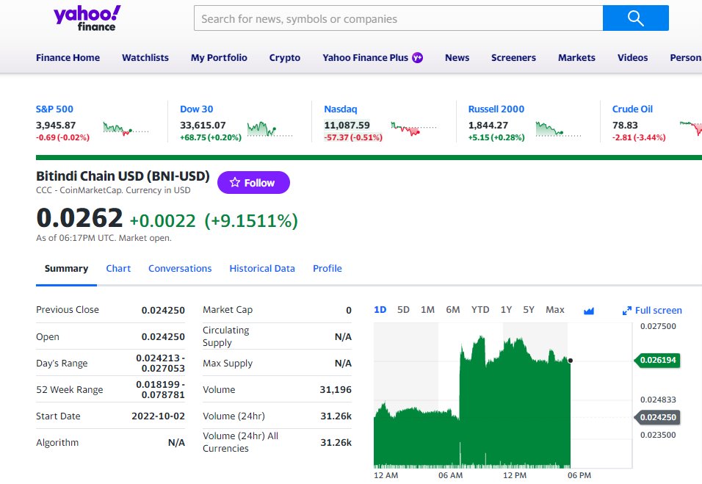
Task: Focus the search for symbols field
Action: (x=398, y=18)
